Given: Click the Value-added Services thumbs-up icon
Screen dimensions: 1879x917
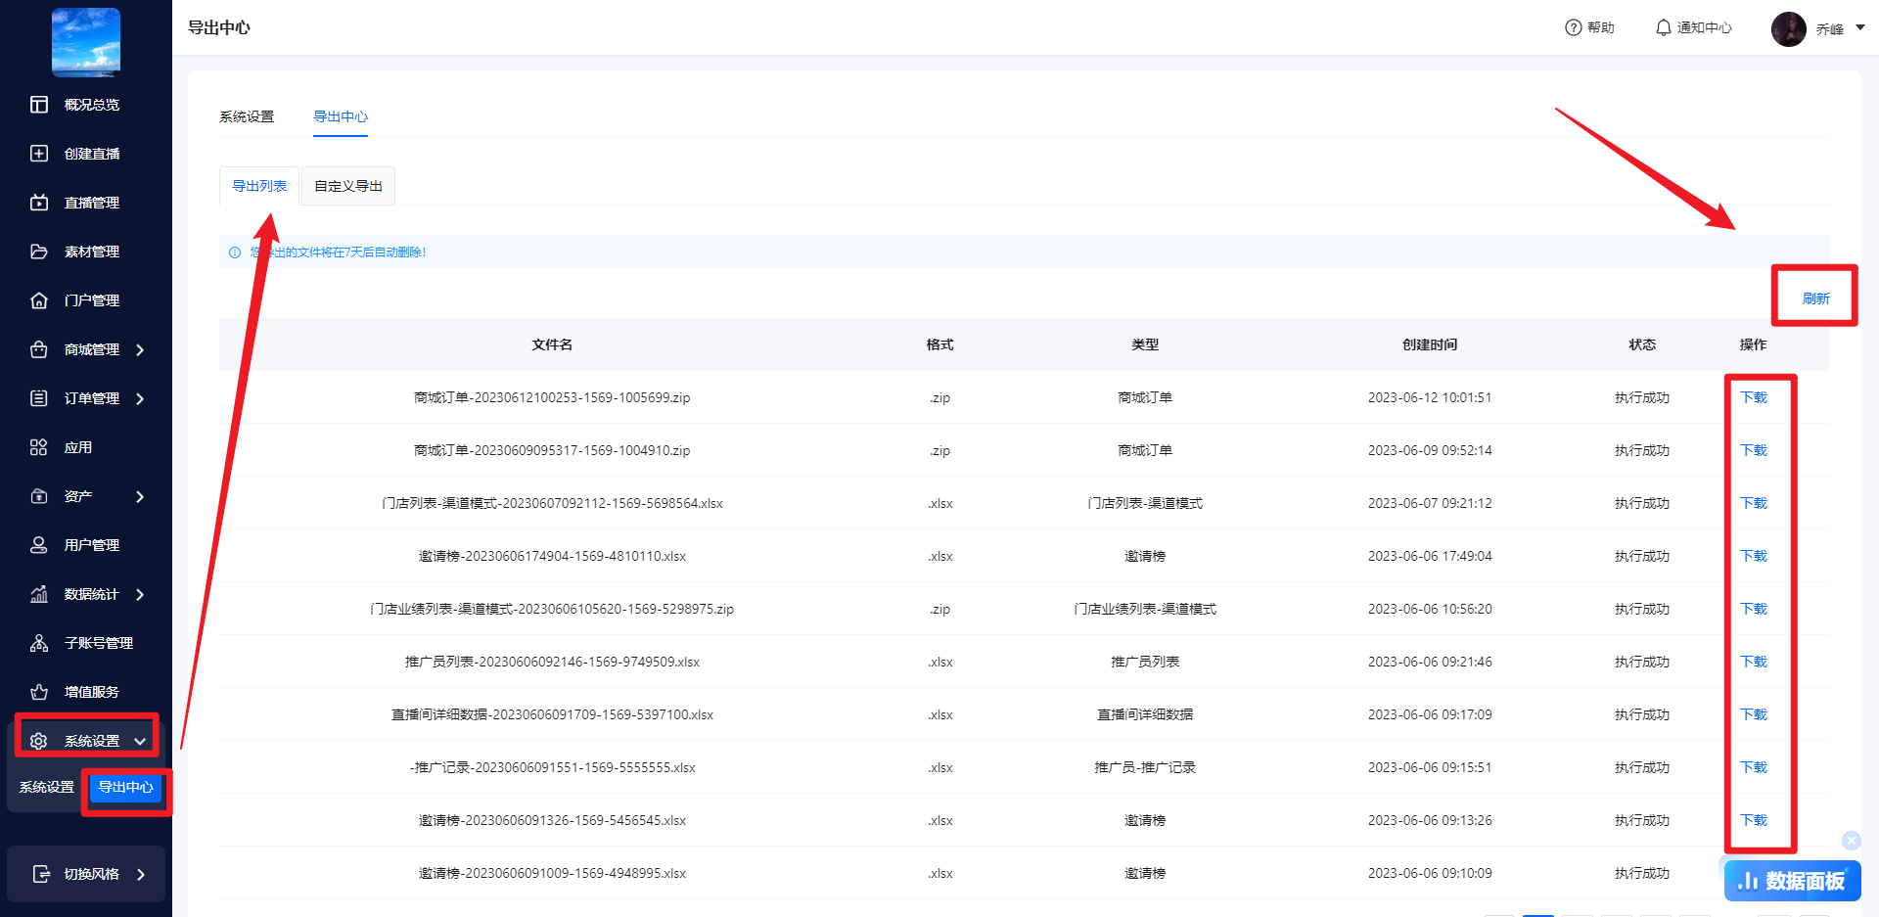Looking at the screenshot, I should pyautogui.click(x=39, y=692).
